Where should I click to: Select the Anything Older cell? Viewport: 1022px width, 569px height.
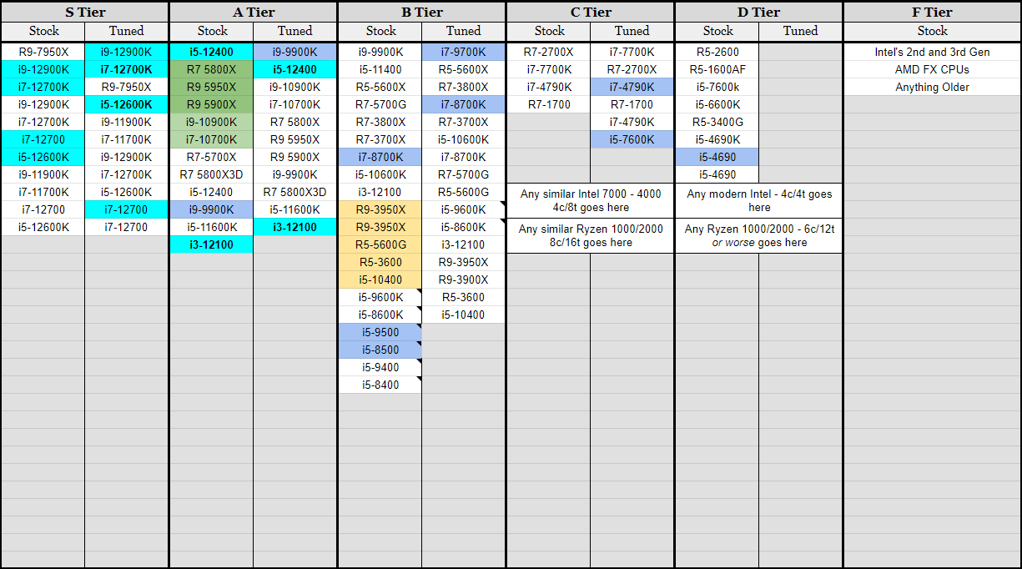tap(932, 87)
